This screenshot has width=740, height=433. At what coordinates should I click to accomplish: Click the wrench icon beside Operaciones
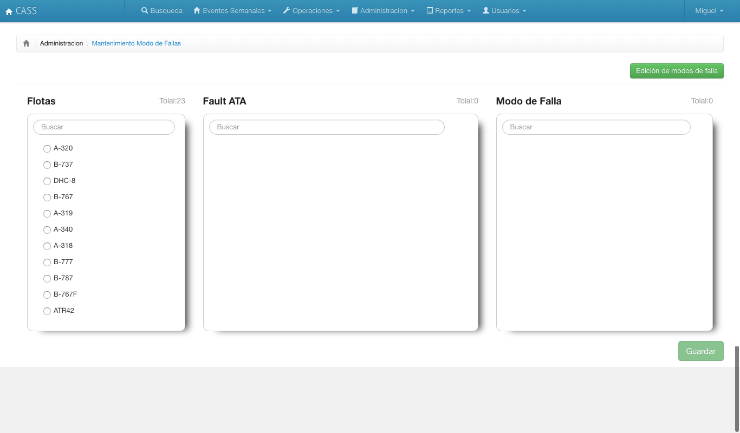pos(287,10)
